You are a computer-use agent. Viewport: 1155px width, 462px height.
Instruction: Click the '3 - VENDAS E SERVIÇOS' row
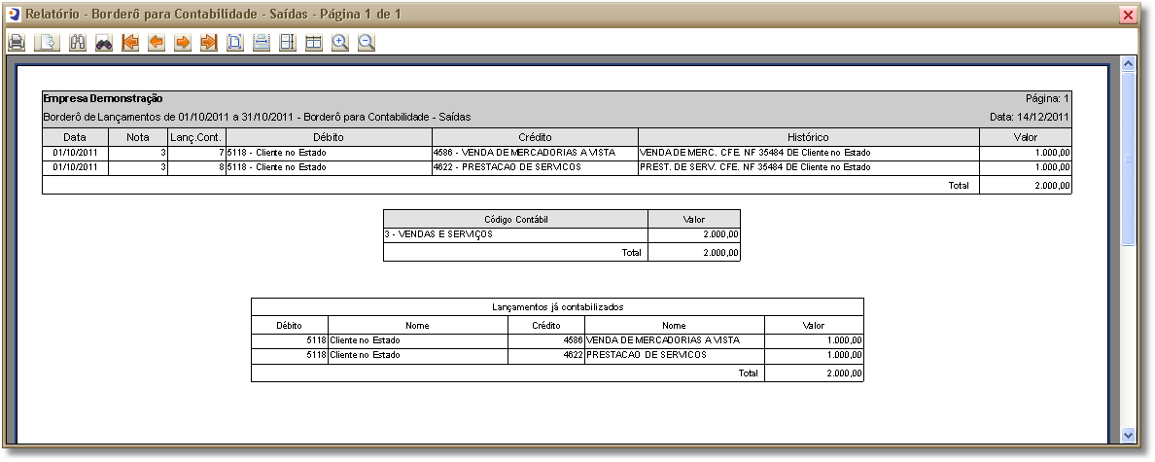pos(515,234)
